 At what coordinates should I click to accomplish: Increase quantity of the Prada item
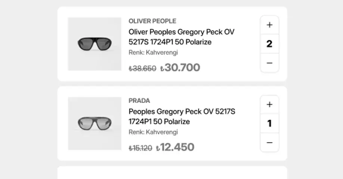pos(269,104)
